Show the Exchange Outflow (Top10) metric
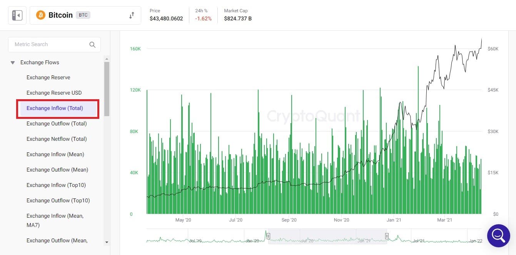 coord(58,200)
